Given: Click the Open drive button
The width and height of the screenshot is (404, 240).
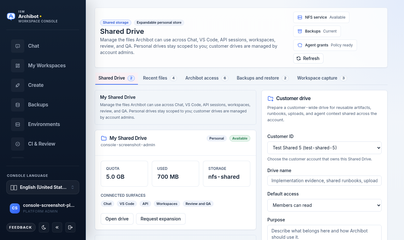Looking at the screenshot, I should pos(117,219).
